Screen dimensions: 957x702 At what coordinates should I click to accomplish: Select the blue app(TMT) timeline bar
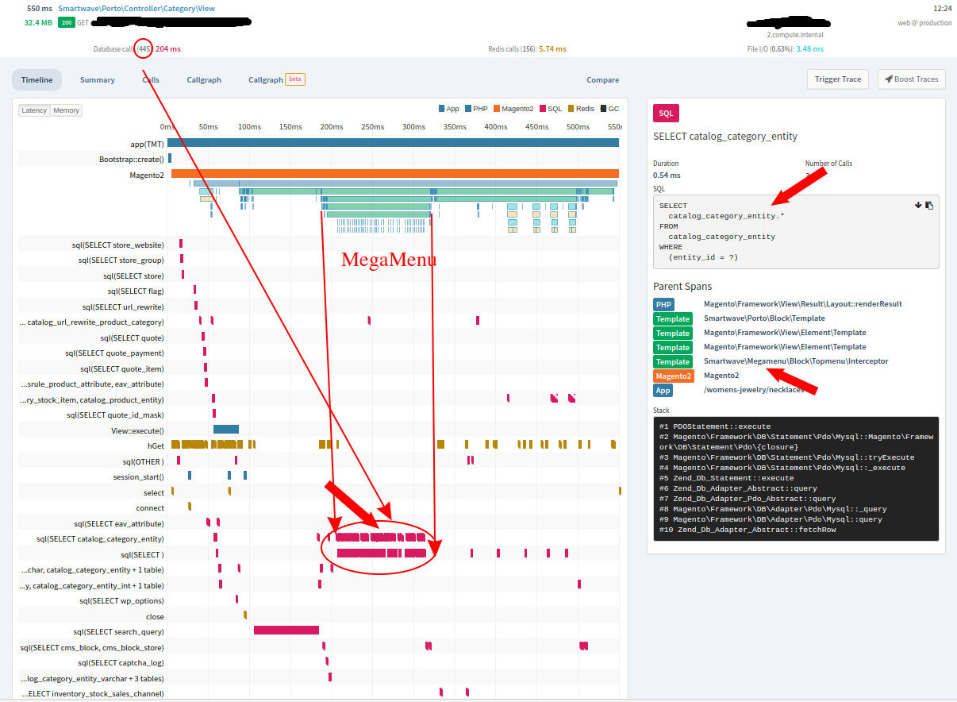(393, 143)
